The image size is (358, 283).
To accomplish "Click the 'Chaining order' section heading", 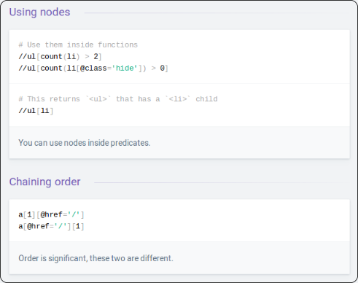I will click(x=44, y=182).
